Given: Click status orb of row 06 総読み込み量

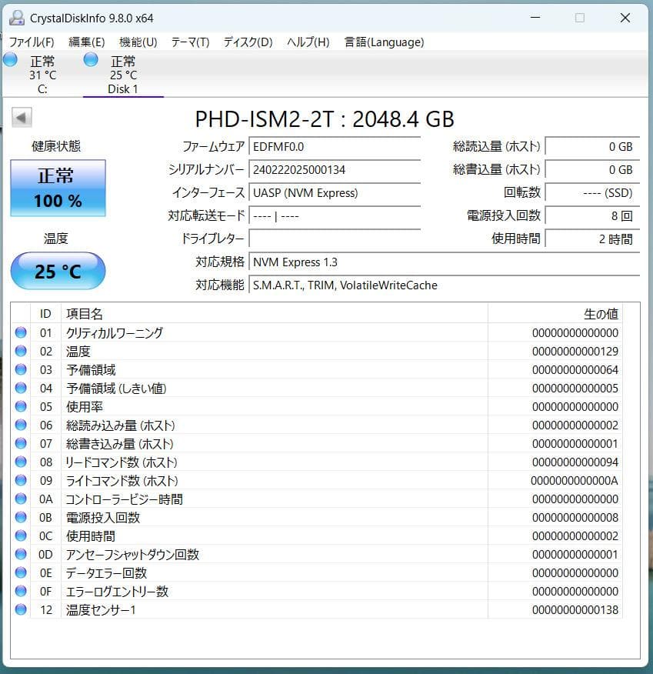Looking at the screenshot, I should coord(21,425).
